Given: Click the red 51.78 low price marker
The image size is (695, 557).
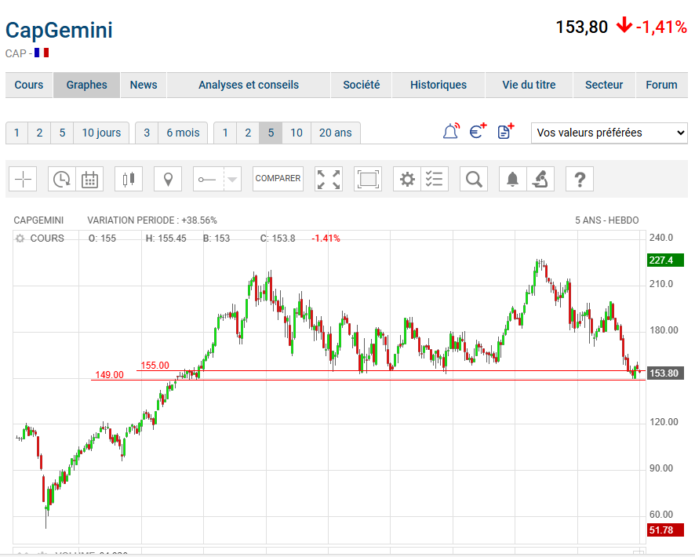Looking at the screenshot, I should (x=665, y=530).
